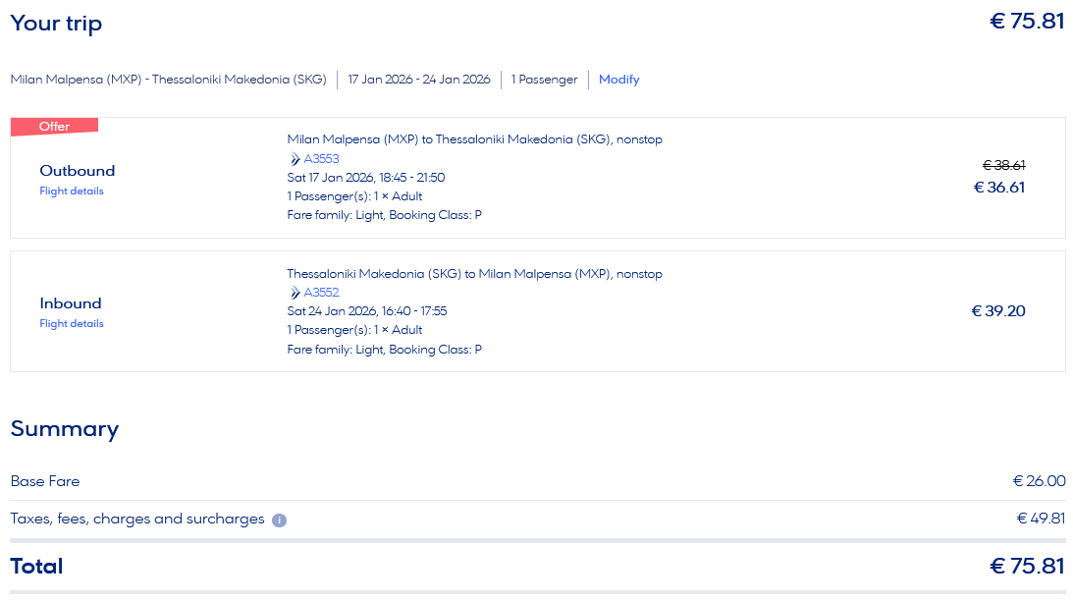Screen dimensions: 1073x602
Task: Select flight number A3552 link
Action: [321, 293]
